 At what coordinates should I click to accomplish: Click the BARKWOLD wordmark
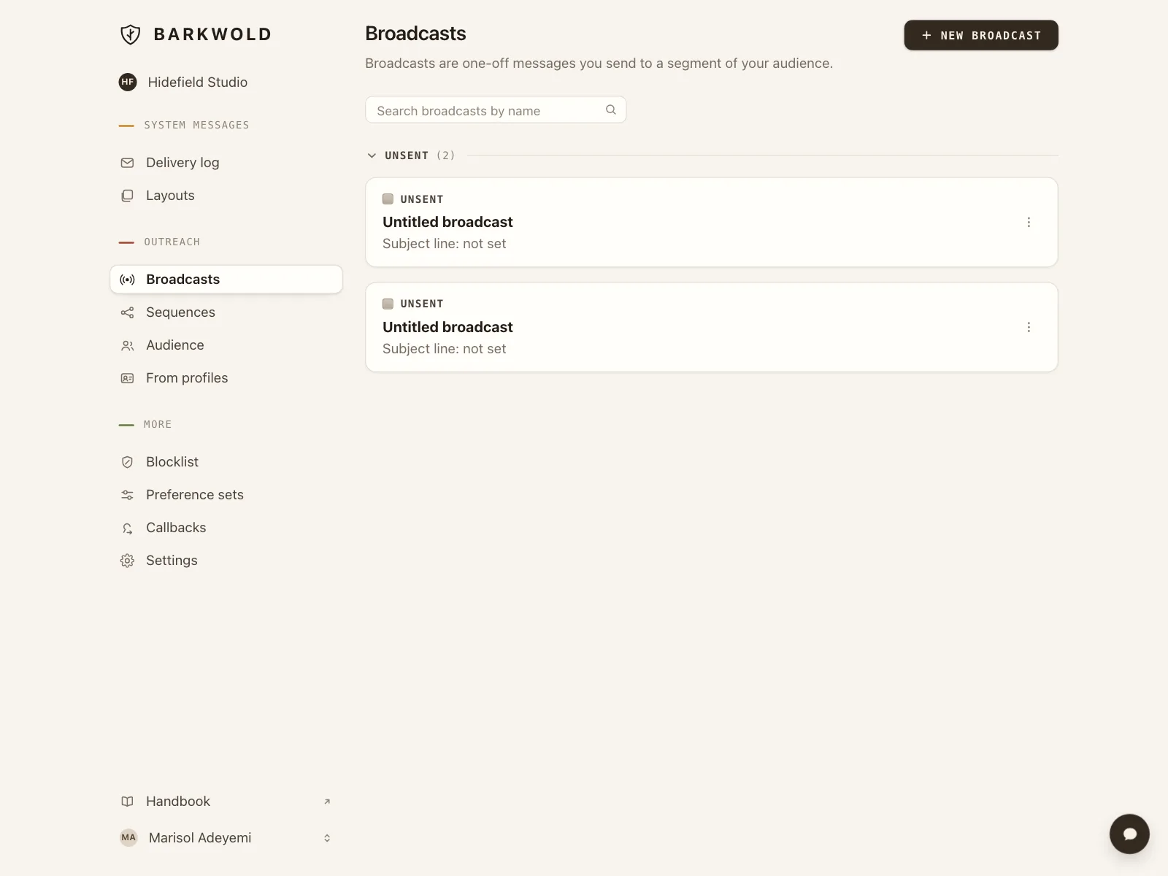(212, 34)
